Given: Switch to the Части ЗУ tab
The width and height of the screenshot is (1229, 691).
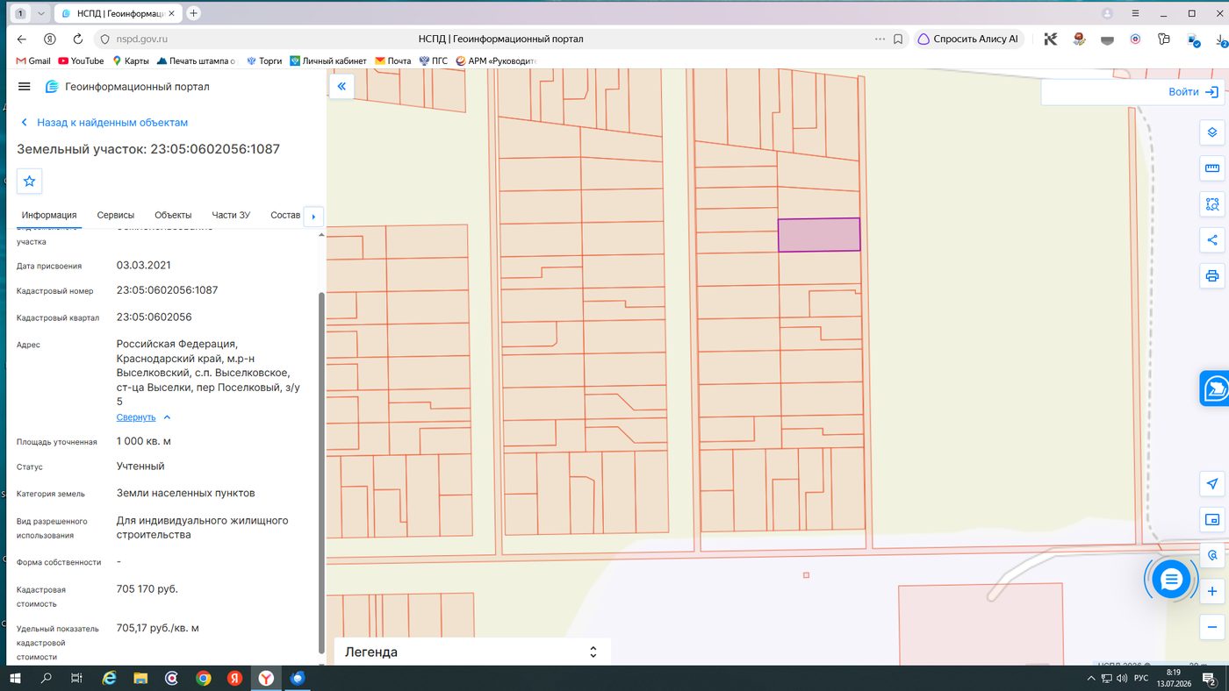Looking at the screenshot, I should (231, 215).
